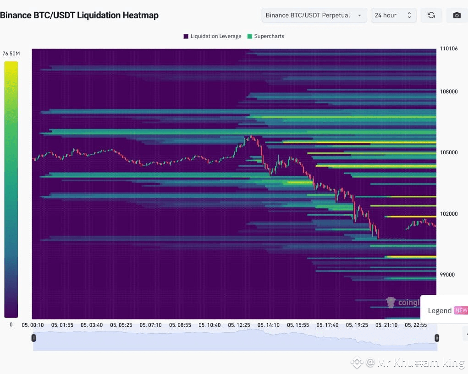This screenshot has height=374, width=468.
Task: Click the 05, 19:25 time axis label
Action: pos(357,325)
